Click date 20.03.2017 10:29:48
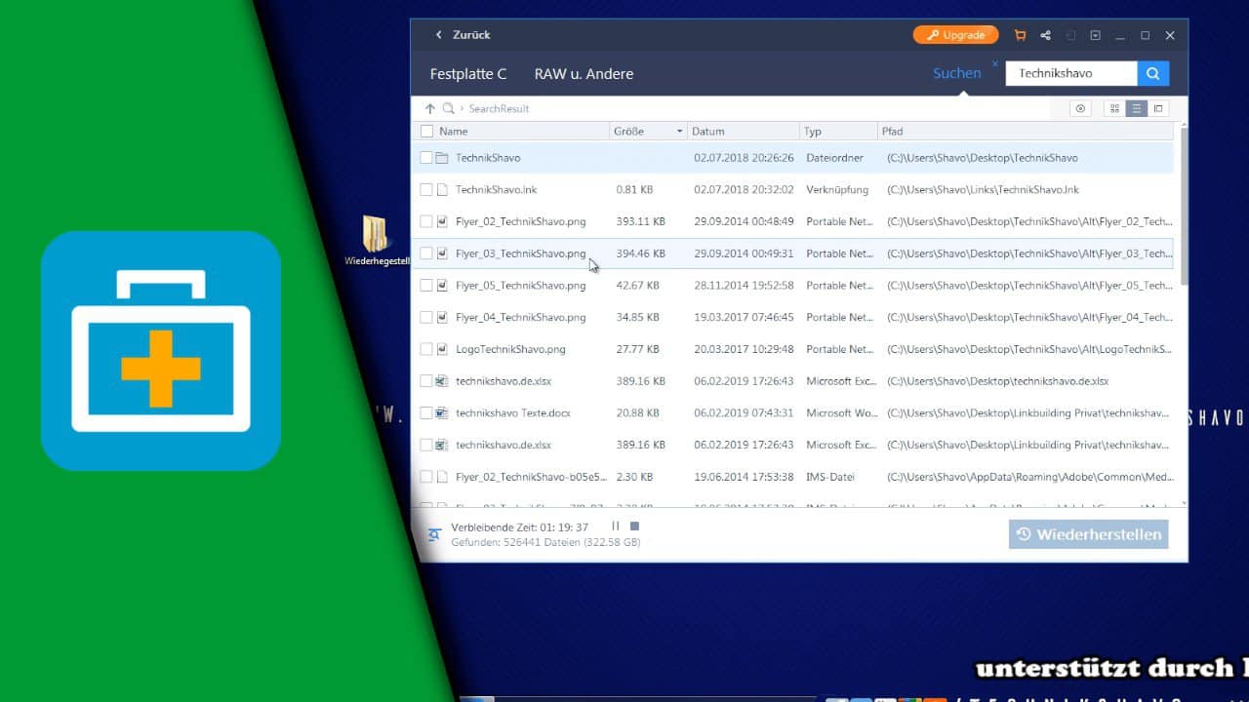 [744, 349]
